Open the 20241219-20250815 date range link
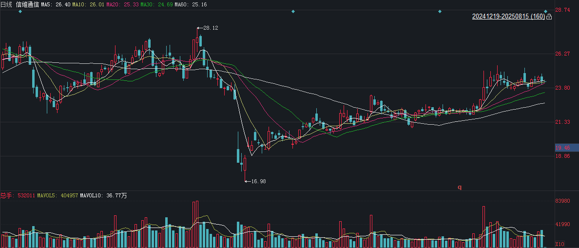Viewport: 579px width, 248px height. click(508, 17)
